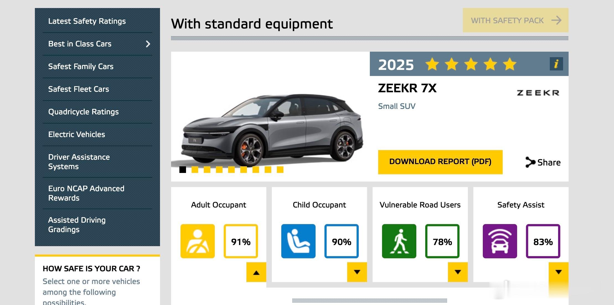Expand the Vulnerable Road Users details arrow
Viewport: 614px width, 305px height.
458,272
